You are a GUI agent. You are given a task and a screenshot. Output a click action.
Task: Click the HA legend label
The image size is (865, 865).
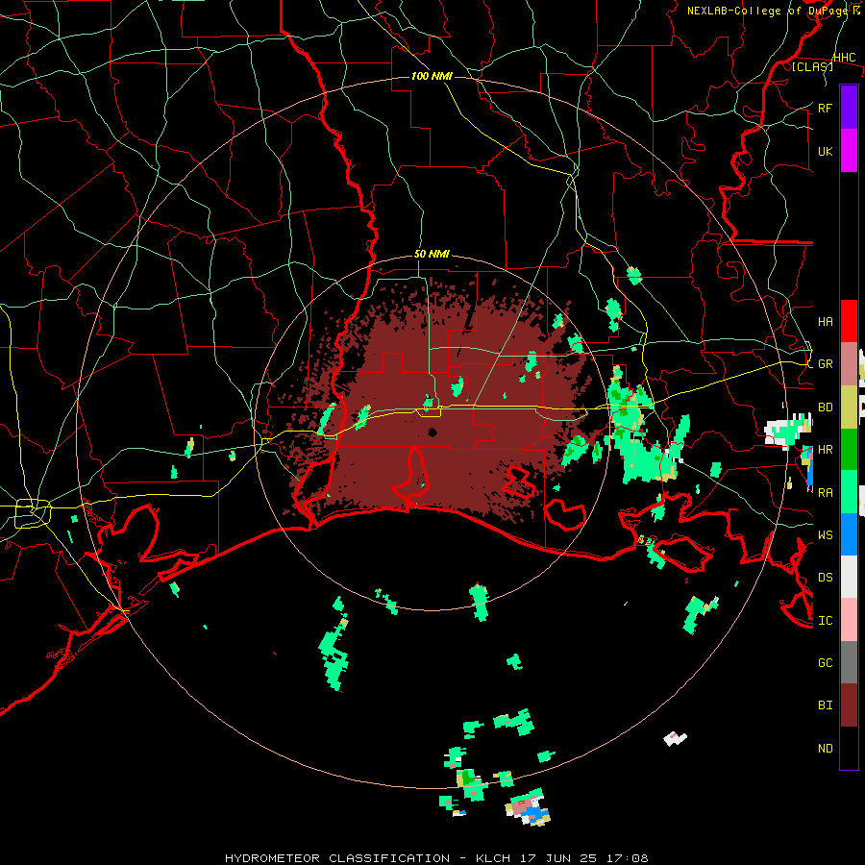(825, 322)
